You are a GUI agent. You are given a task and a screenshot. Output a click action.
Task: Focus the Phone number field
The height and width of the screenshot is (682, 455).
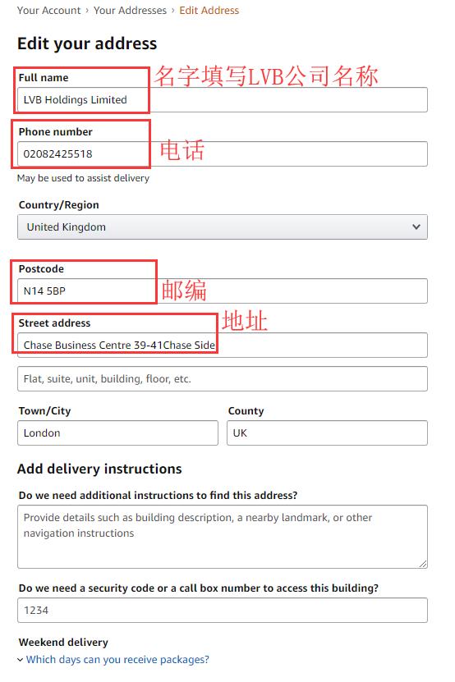tap(222, 153)
